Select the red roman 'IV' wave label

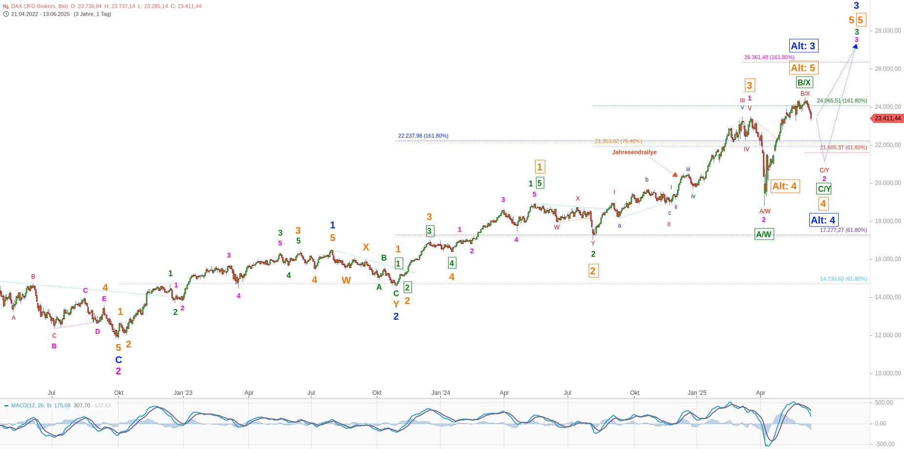[746, 149]
